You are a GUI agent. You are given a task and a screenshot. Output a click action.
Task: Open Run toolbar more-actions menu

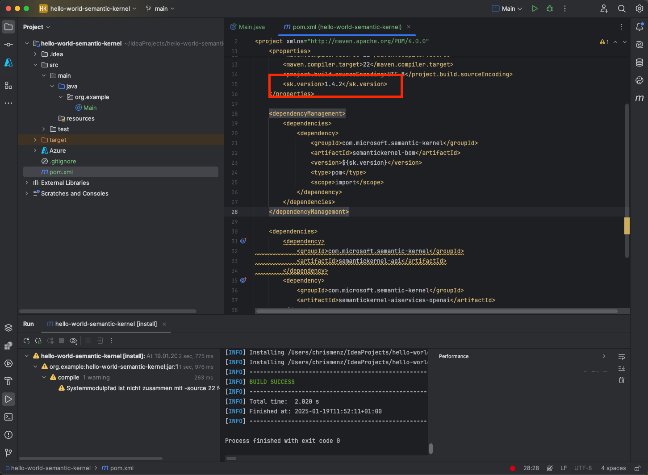pos(111,341)
